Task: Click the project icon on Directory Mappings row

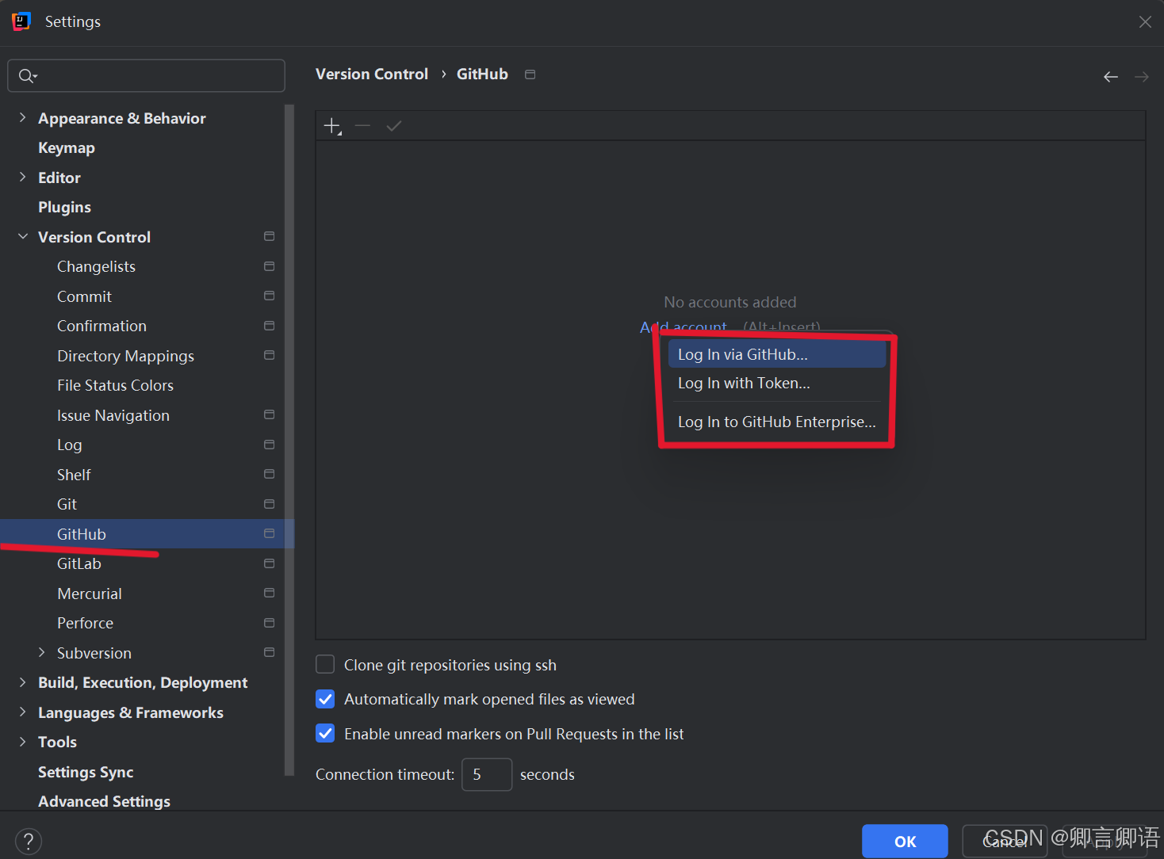Action: pos(270,355)
